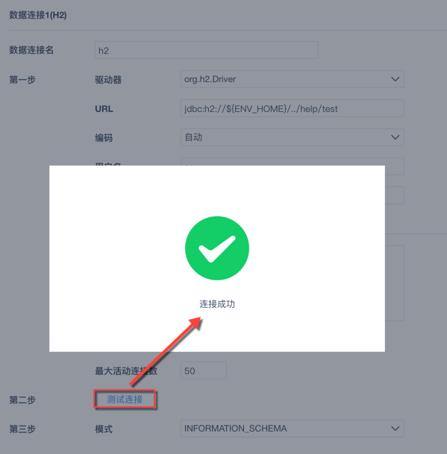Click the chevron arrow beside org.h2.Driver
The width and height of the screenshot is (447, 454).
point(395,79)
